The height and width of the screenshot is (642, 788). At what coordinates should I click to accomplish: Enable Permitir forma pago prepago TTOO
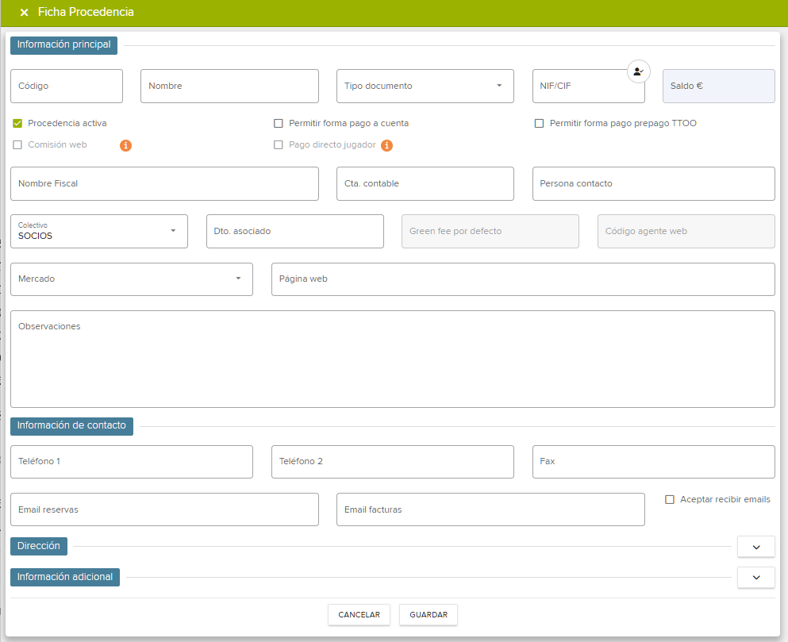tap(539, 123)
